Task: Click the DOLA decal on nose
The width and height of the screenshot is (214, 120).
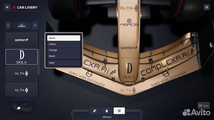Action: (129, 71)
